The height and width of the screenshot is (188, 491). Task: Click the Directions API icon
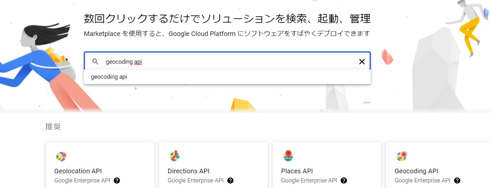tap(175, 156)
